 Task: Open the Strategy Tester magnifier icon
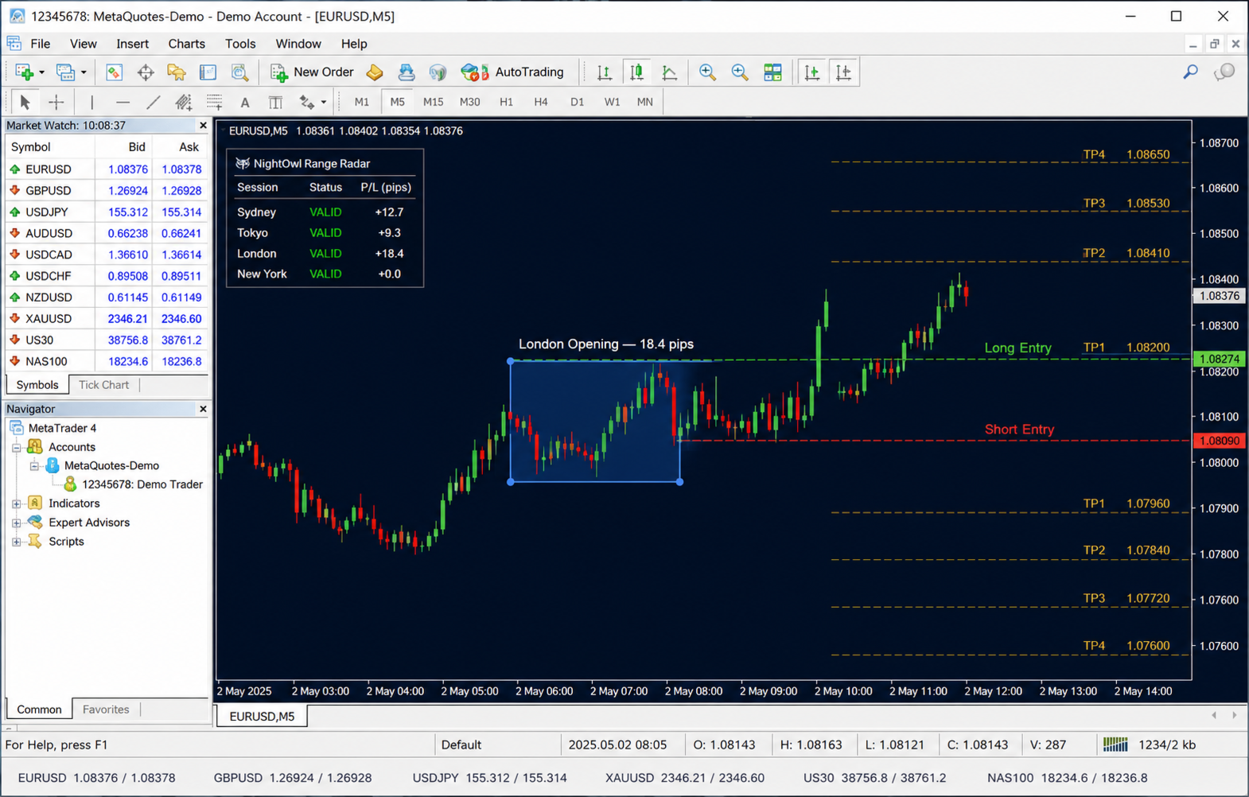click(239, 72)
